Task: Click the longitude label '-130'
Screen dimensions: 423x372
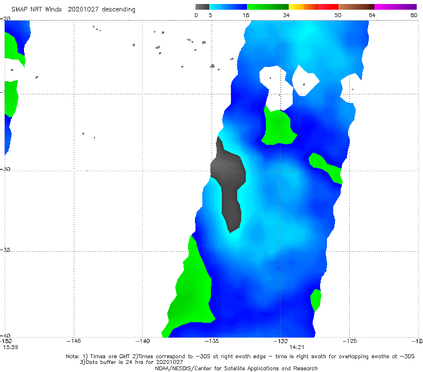Action: click(x=280, y=341)
